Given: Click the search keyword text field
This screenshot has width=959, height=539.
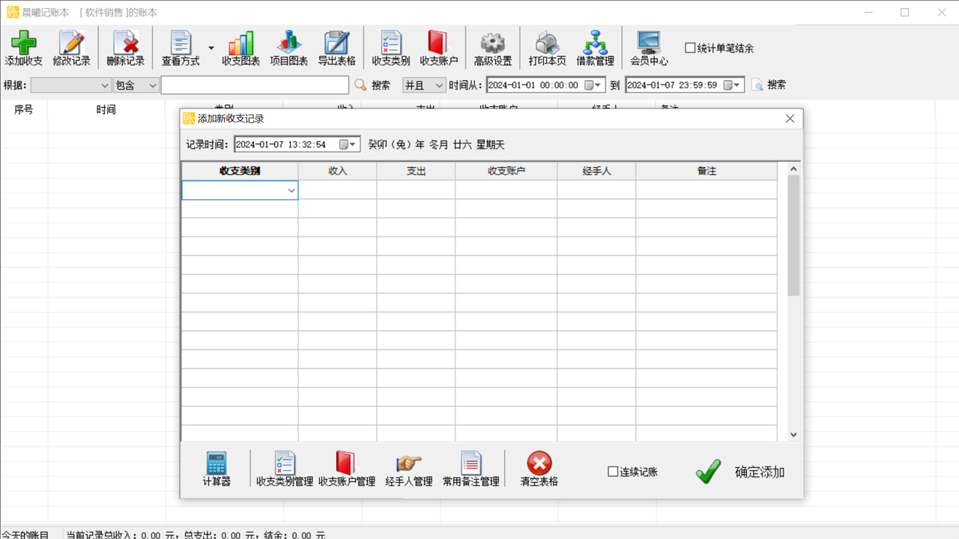Looking at the screenshot, I should [x=255, y=85].
